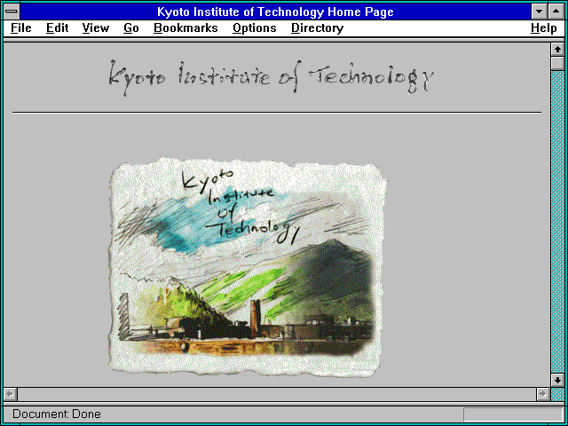Click the vertical scrollbar down arrow
The image size is (568, 426).
[x=557, y=380]
